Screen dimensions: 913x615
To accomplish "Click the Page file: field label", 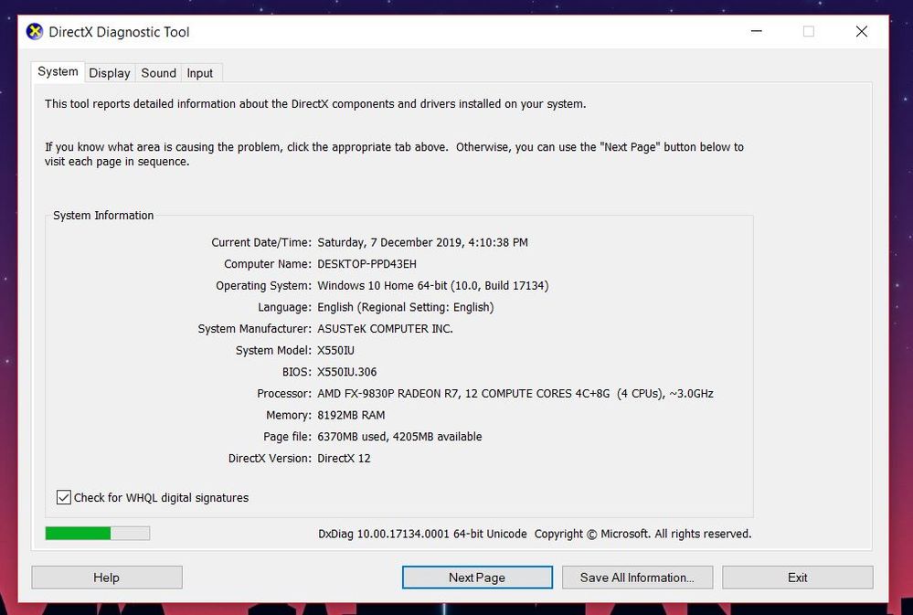I will point(288,436).
